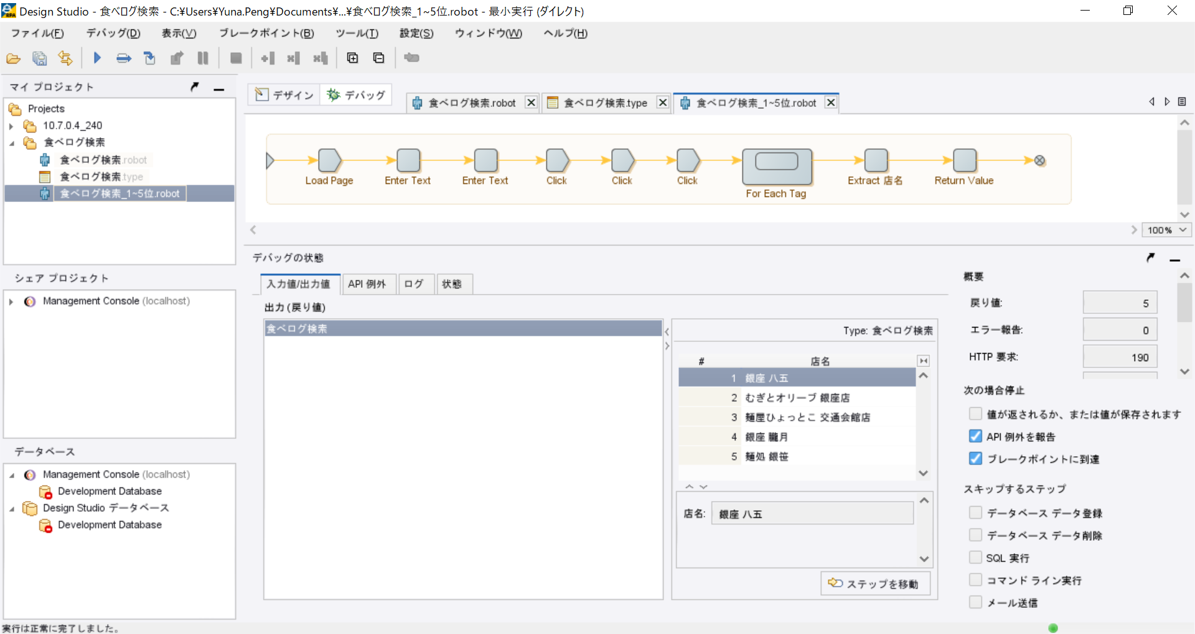Click the 概要 panel vertical scrollbar thumb
The width and height of the screenshot is (1195, 634).
pyautogui.click(x=1184, y=302)
